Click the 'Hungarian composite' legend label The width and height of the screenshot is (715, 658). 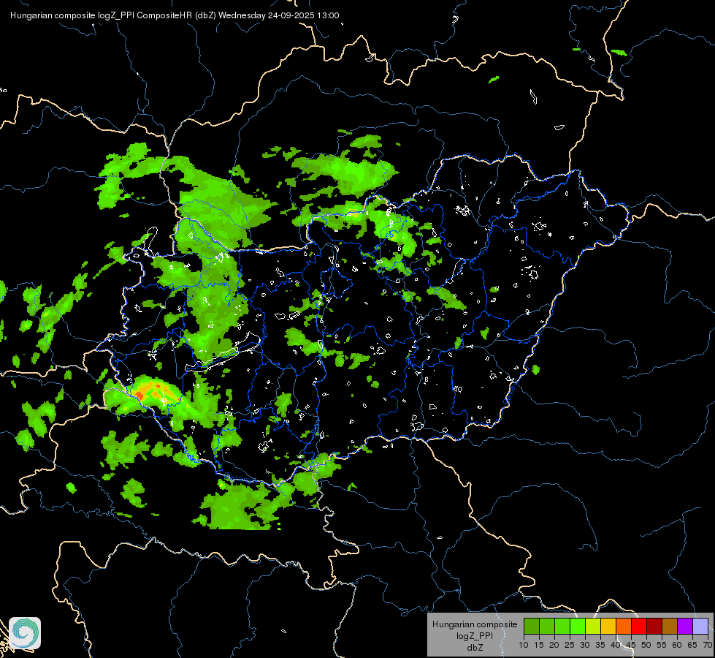click(x=475, y=624)
